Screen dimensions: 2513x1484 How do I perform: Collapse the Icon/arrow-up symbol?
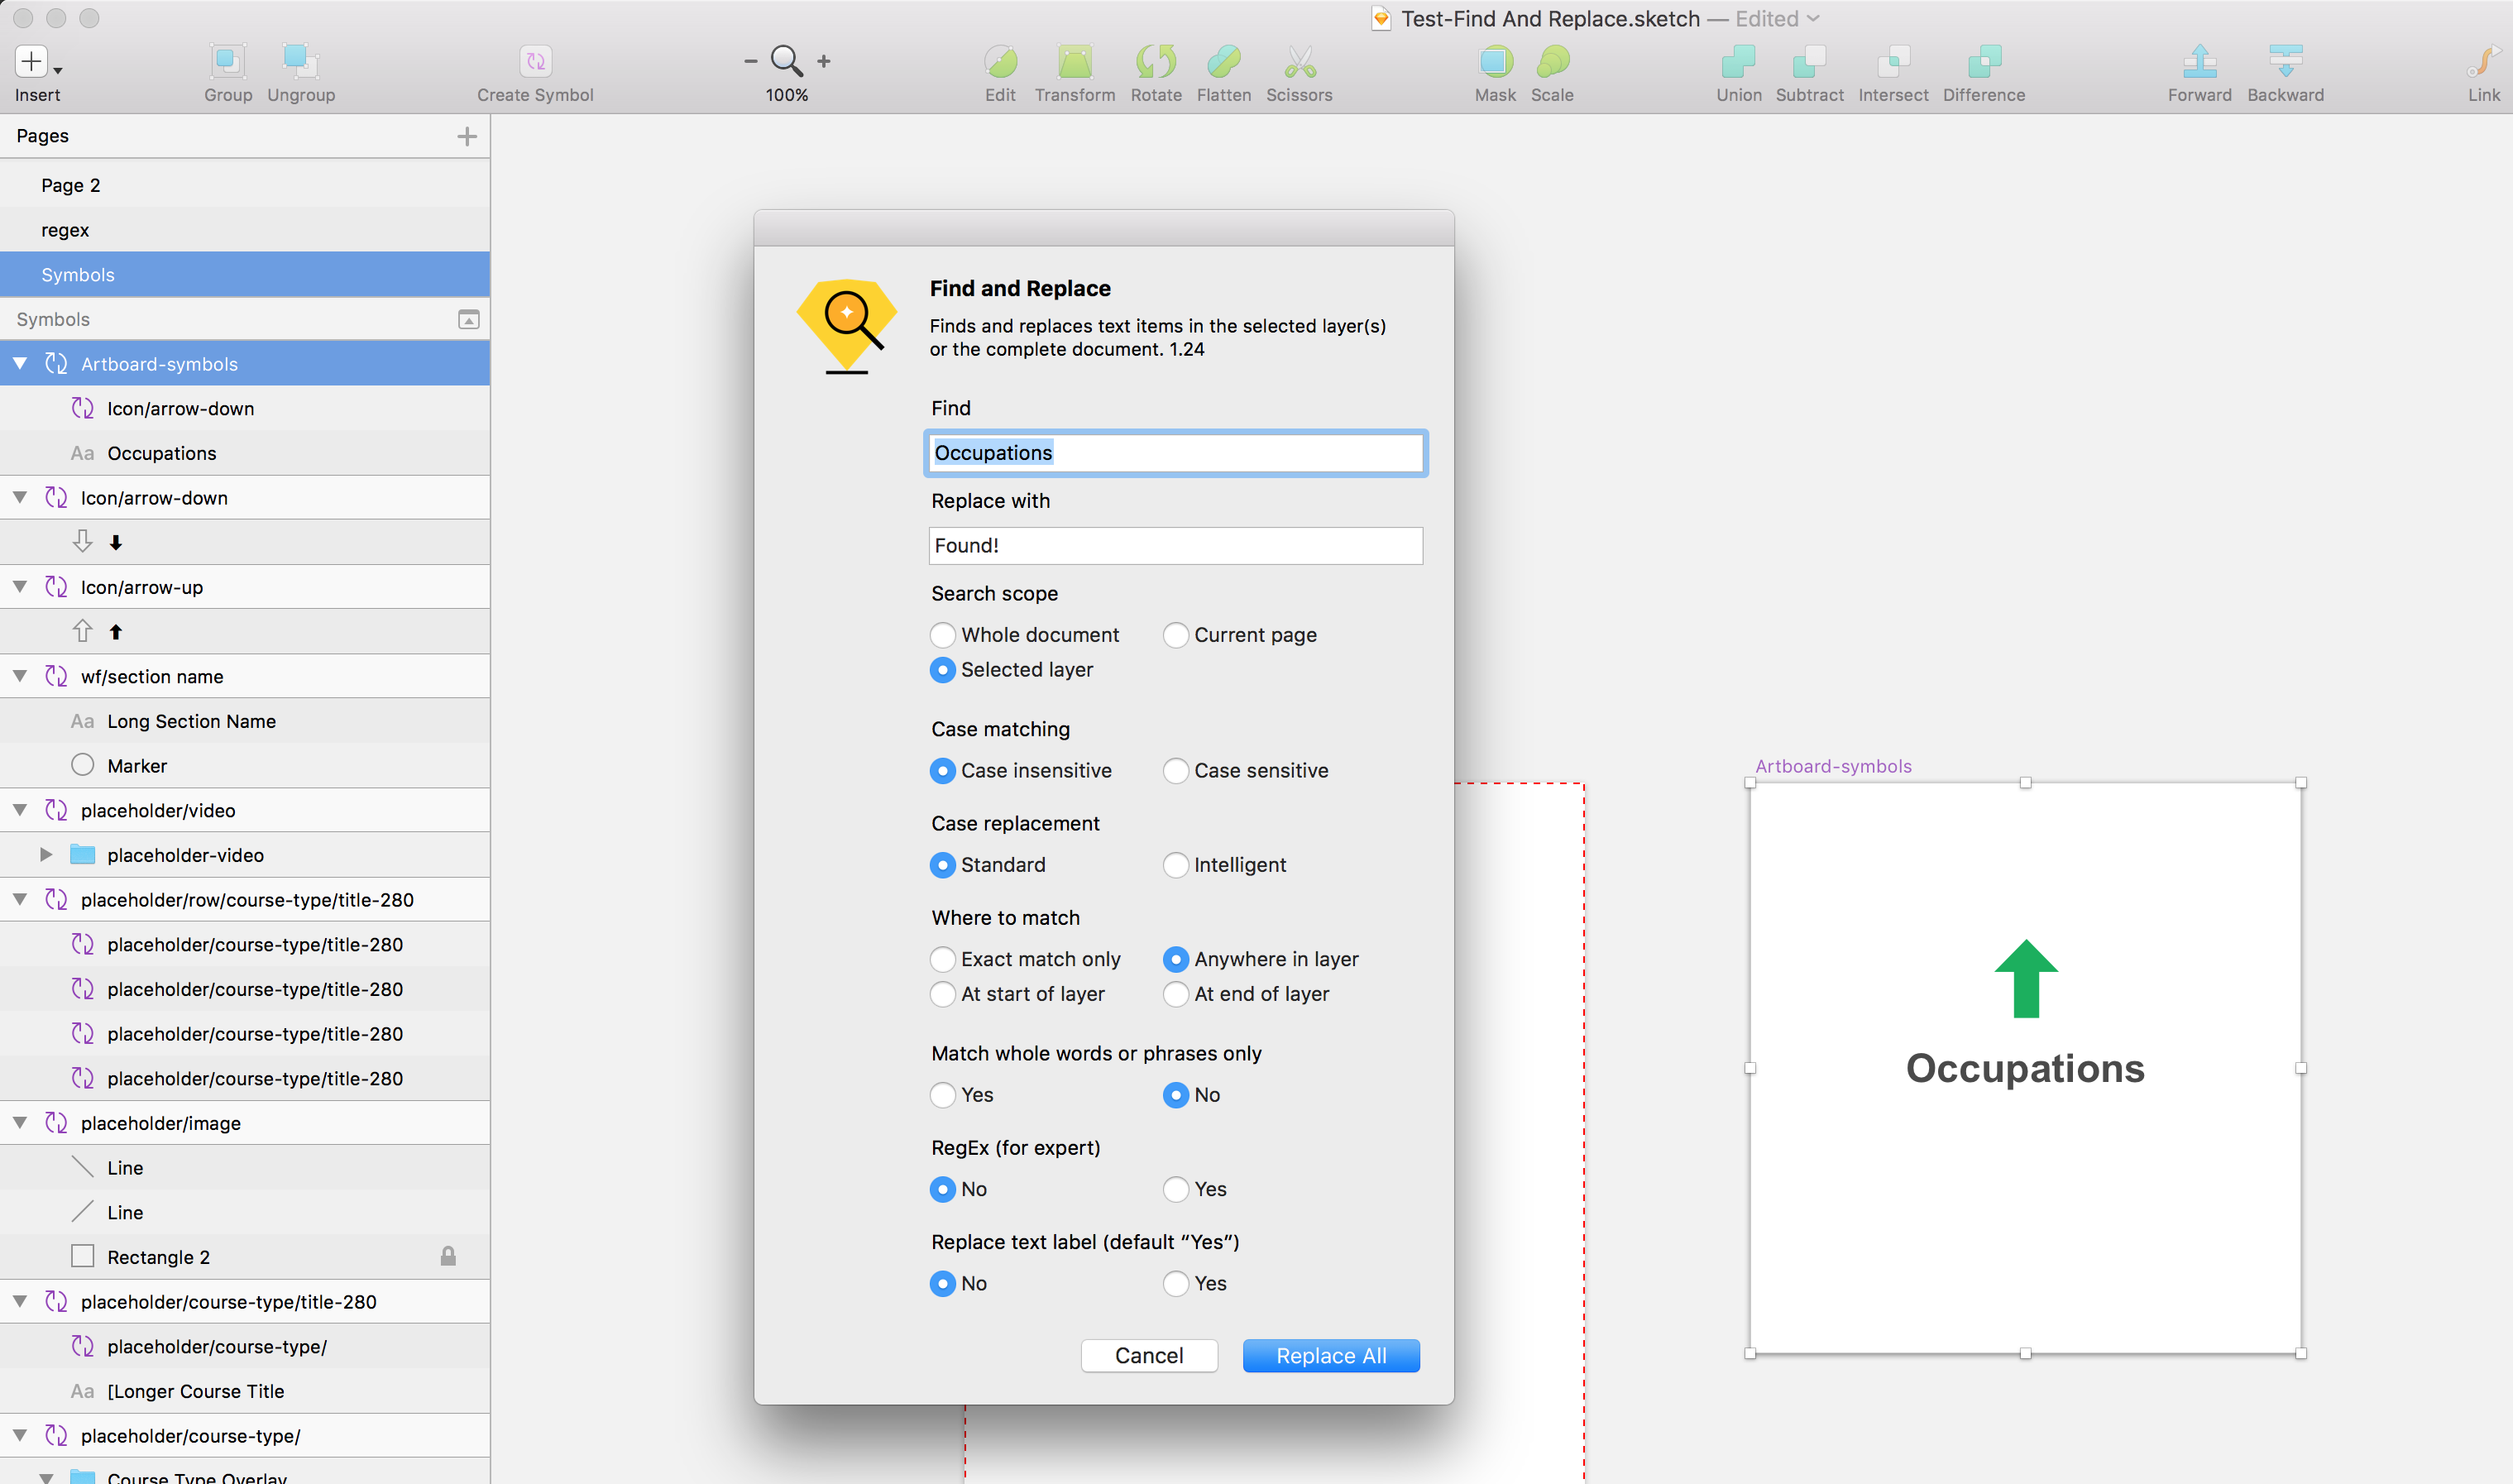coord(20,587)
